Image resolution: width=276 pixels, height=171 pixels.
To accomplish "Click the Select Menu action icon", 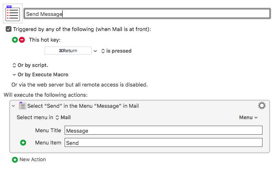I will [x=22, y=106].
